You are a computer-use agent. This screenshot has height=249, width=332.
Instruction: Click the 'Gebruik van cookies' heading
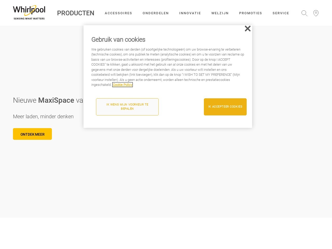118,40
